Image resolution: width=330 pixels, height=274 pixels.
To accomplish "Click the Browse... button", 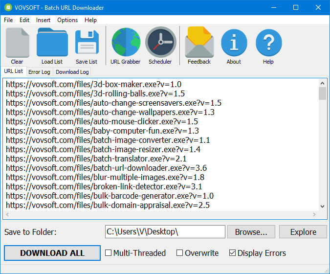I will [x=251, y=232].
